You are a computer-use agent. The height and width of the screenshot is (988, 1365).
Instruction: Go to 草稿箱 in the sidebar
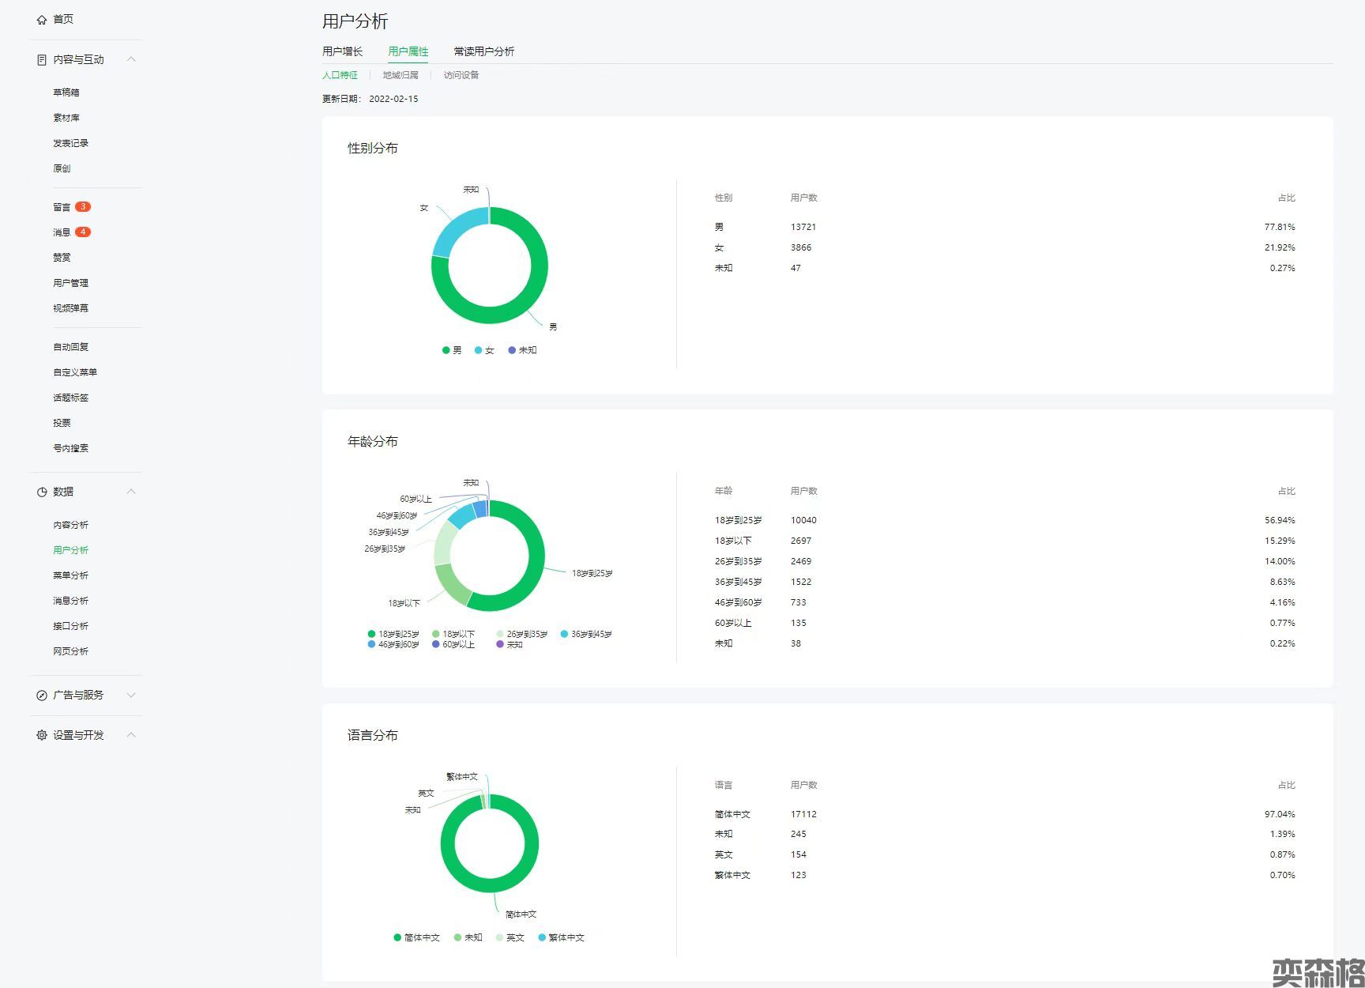66,92
